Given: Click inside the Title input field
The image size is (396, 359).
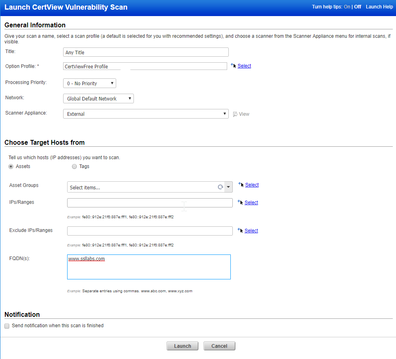Looking at the screenshot, I should (x=146, y=52).
